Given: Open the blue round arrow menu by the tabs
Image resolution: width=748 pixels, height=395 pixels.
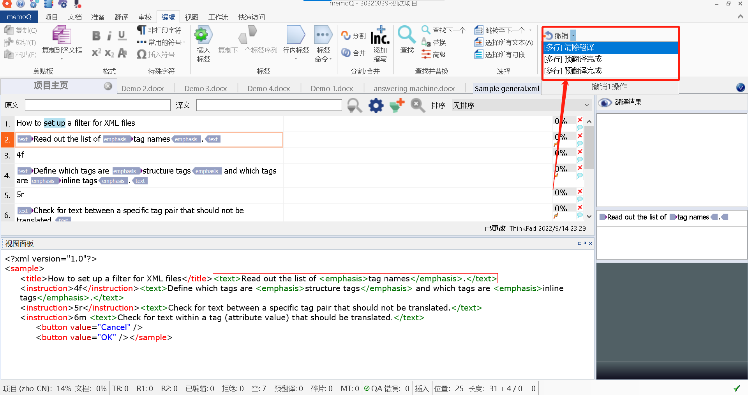Looking at the screenshot, I should pos(741,88).
